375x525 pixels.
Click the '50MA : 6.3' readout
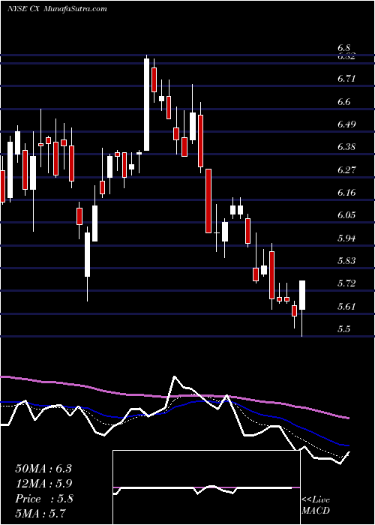(x=43, y=469)
